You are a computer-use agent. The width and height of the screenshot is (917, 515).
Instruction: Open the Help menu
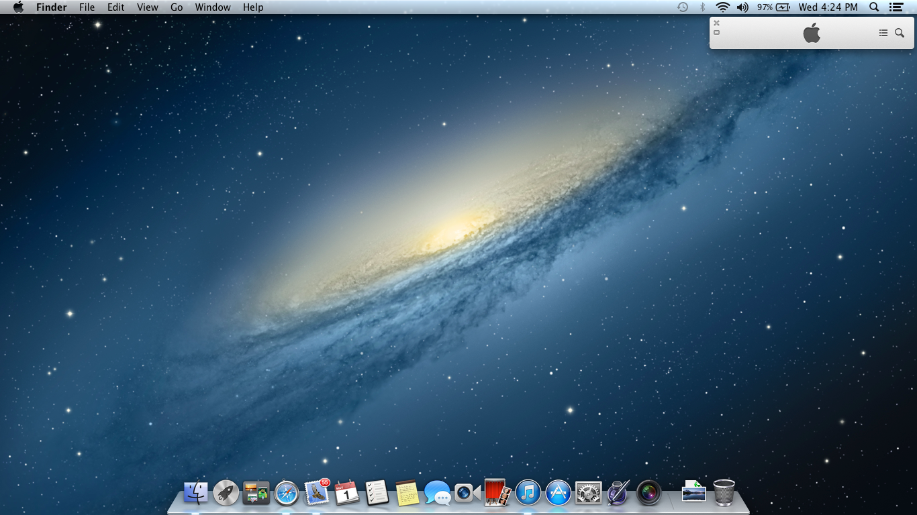[253, 7]
